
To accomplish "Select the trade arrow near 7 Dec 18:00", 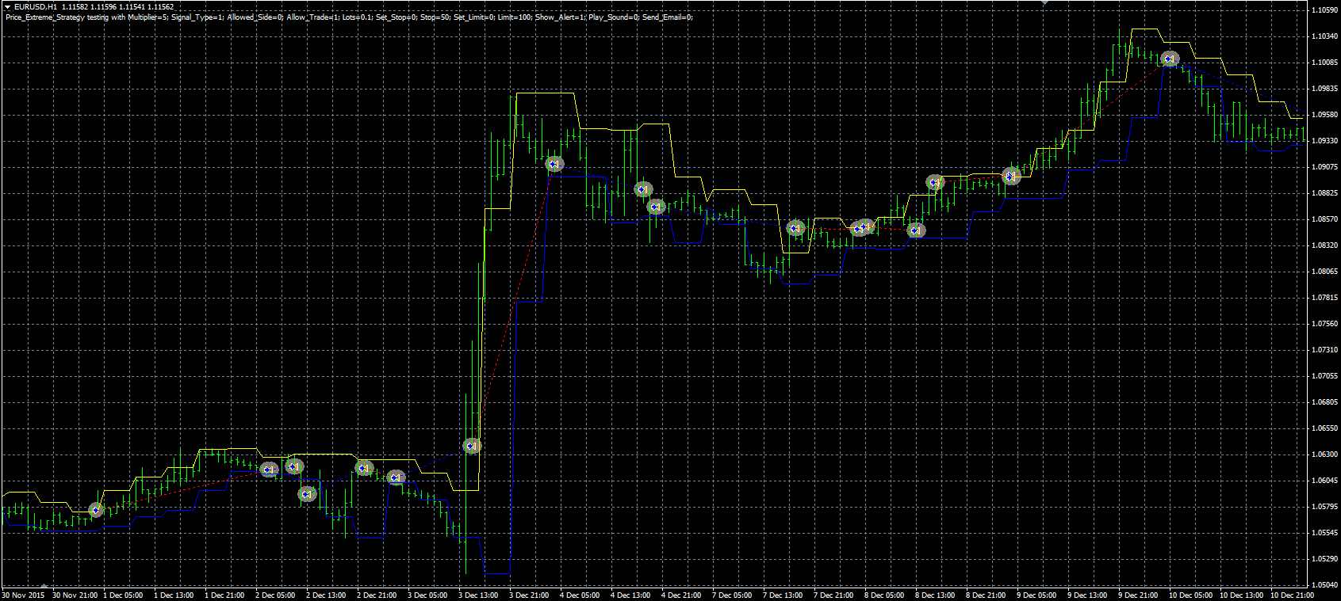I will tap(795, 228).
